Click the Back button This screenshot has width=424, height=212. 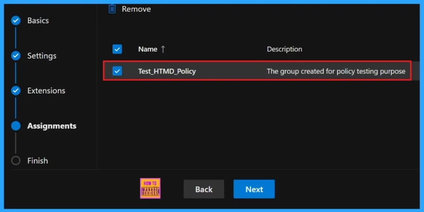(x=204, y=189)
